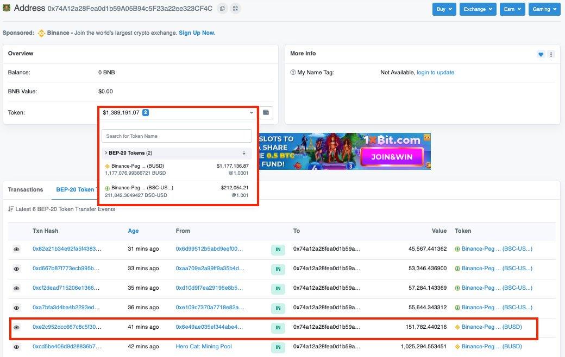Viewport: 565px width, 357px height.
Task: Copy the address to clipboard icon
Action: click(x=222, y=8)
